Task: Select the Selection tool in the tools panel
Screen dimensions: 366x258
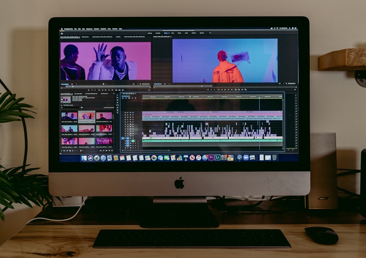Action: tap(118, 95)
